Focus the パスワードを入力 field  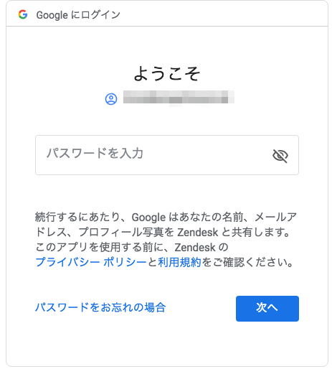[167, 155]
